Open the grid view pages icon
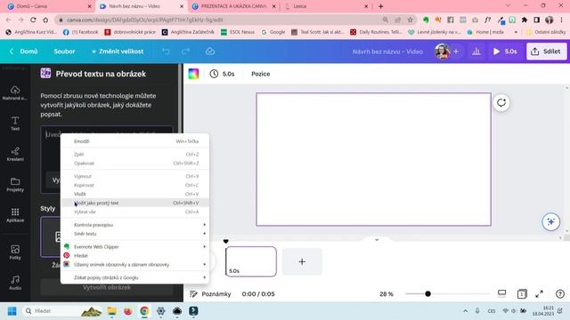Screen dimensions: 570x320 [x=522, y=294]
